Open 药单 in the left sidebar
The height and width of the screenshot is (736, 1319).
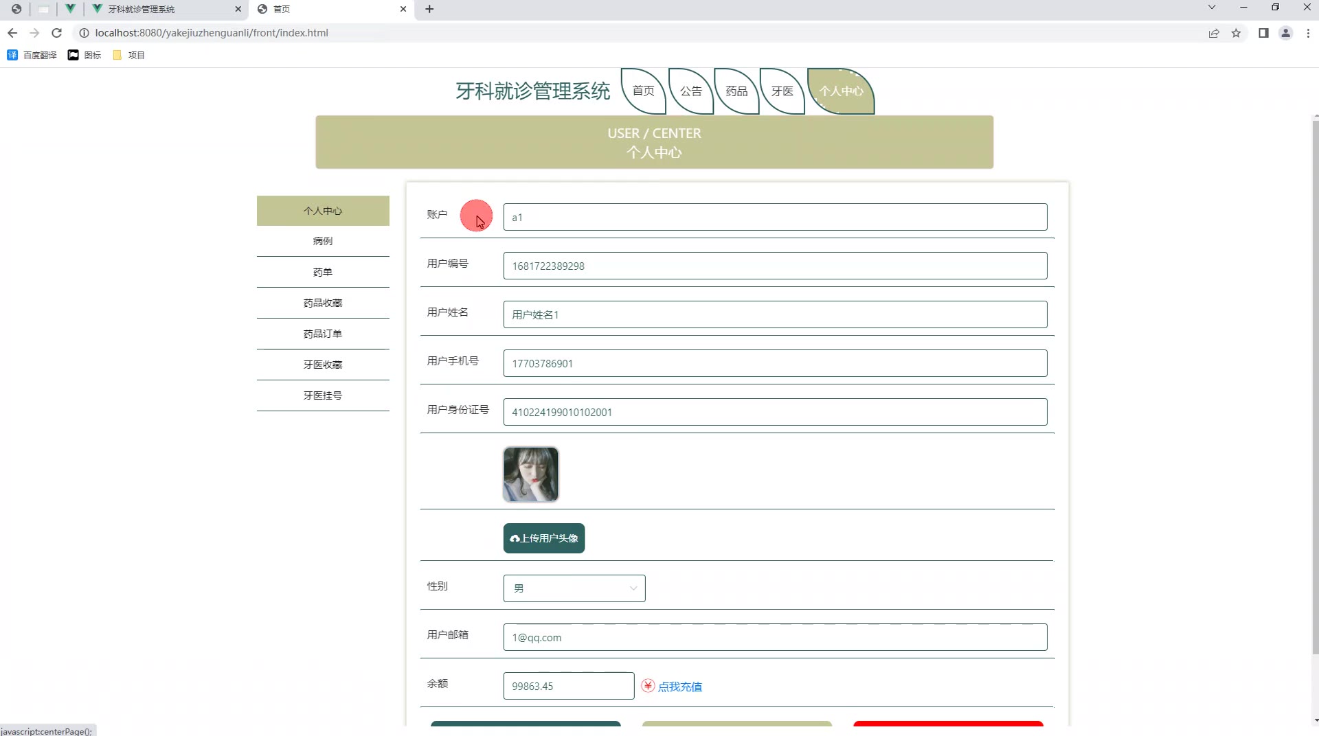(x=323, y=272)
